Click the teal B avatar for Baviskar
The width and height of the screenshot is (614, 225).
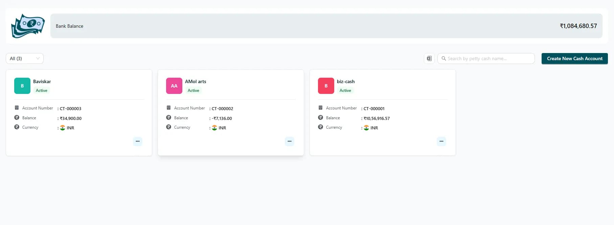pos(22,86)
